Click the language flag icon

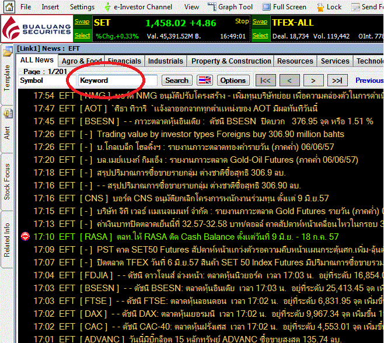pos(205,80)
